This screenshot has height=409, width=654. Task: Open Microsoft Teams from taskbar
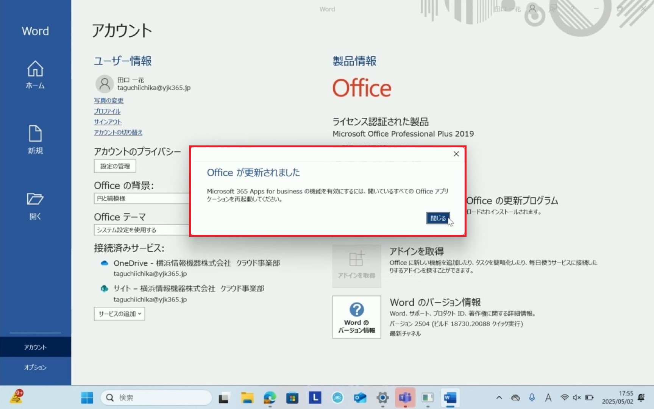405,398
